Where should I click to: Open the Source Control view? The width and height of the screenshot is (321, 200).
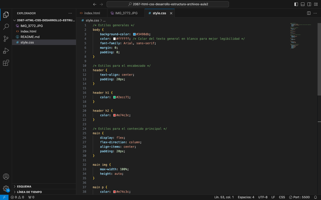coord(6,39)
